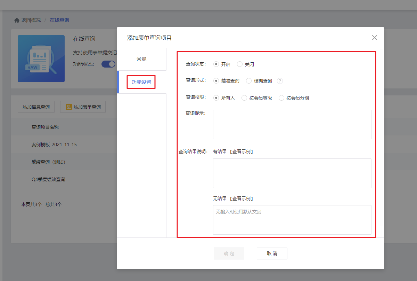Click the form icon on 添加表单查询 button
Image resolution: width=417 pixels, height=281 pixels.
coord(69,107)
